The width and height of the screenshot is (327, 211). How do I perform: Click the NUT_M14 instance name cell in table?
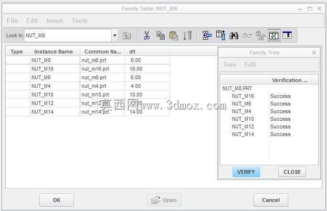pyautogui.click(x=54, y=112)
